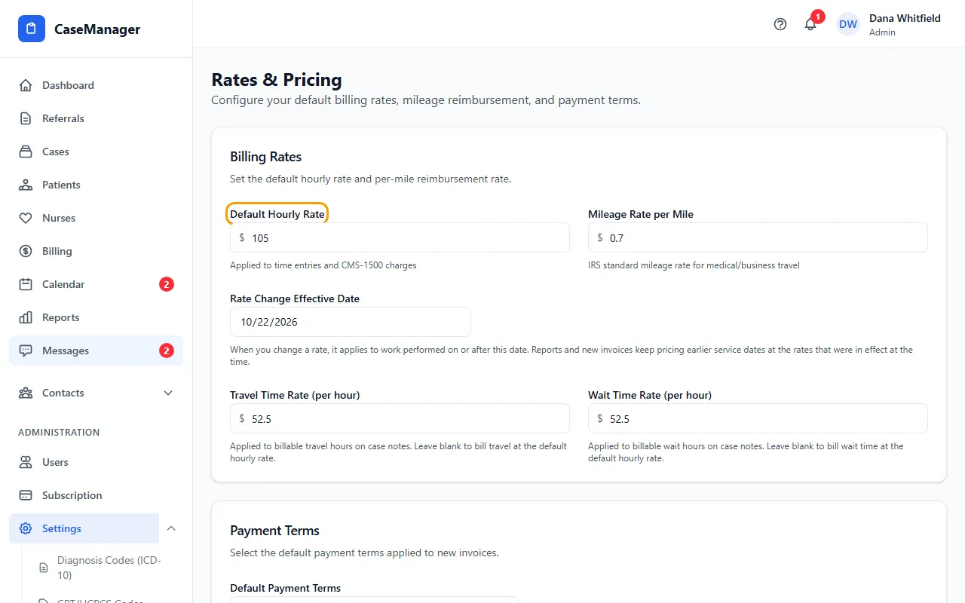
Task: Click the Rate Change Effective Date field
Action: click(351, 322)
